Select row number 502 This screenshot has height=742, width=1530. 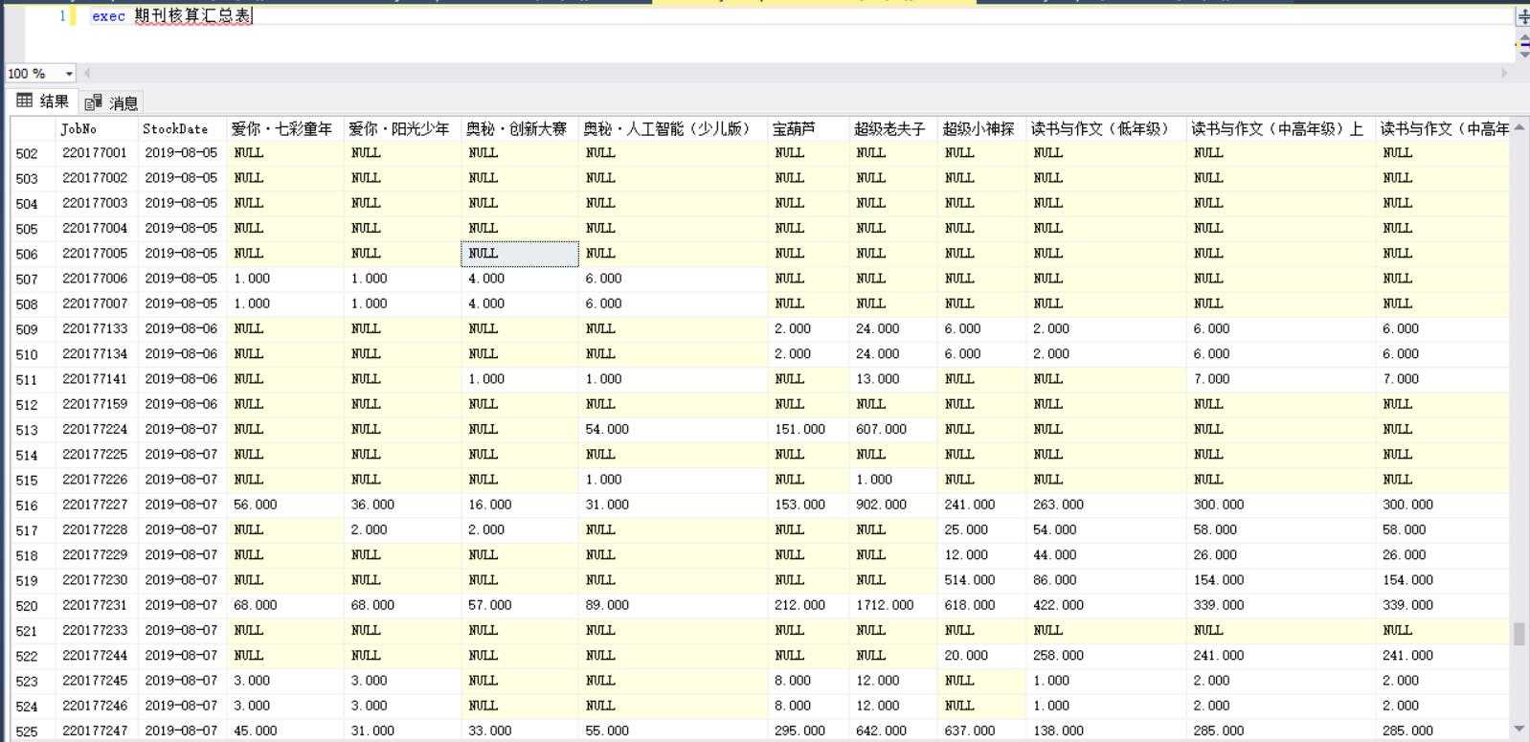33,153
